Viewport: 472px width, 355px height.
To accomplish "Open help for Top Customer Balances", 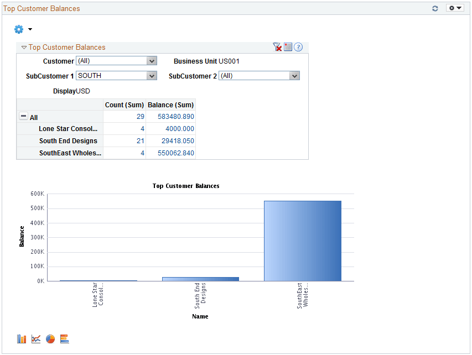I will coord(298,47).
